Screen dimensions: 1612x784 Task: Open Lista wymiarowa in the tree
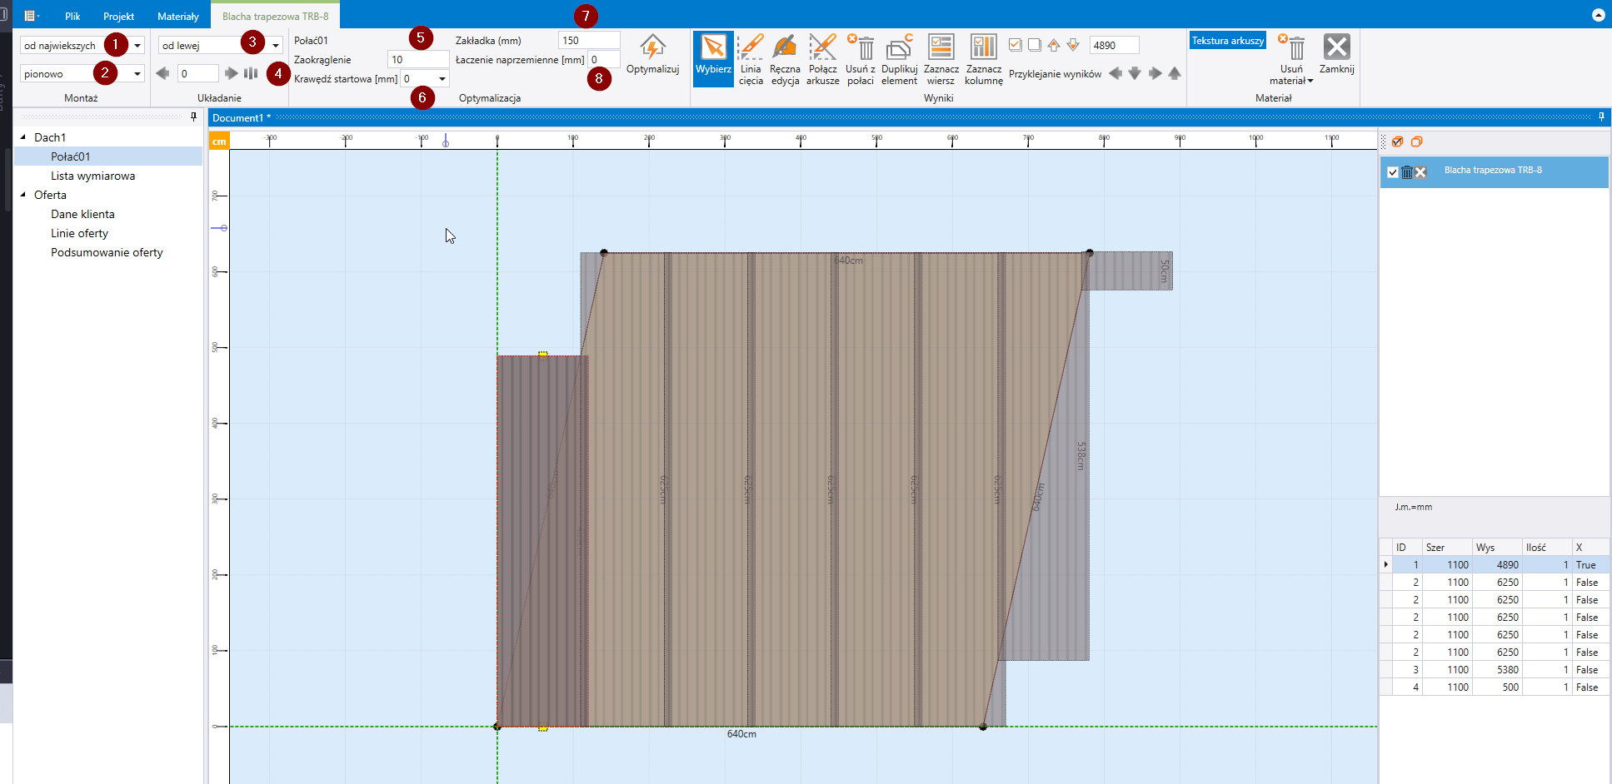(x=92, y=176)
